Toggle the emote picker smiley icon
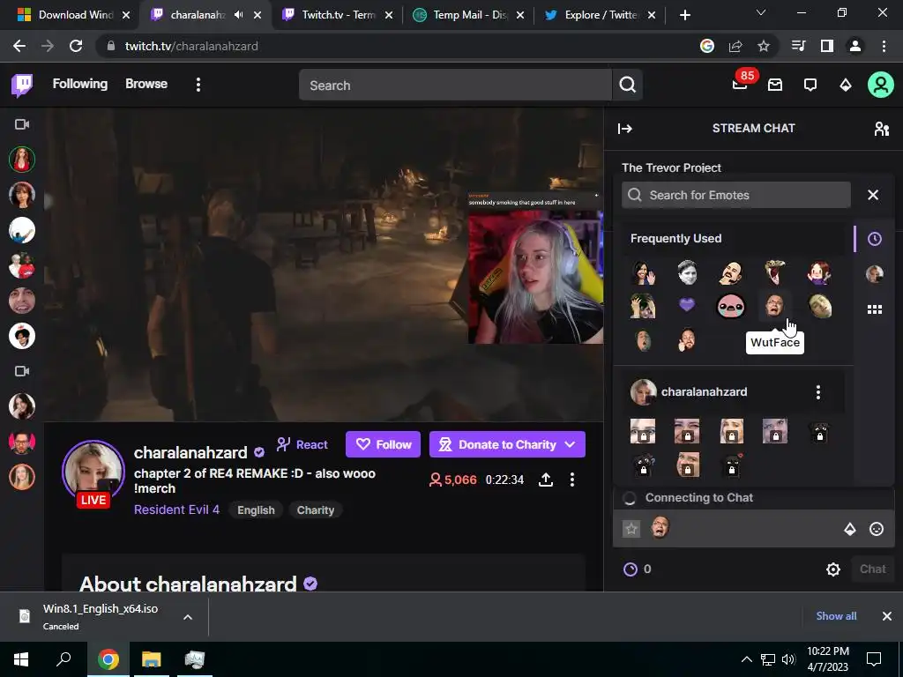This screenshot has height=677, width=903. coord(876,529)
